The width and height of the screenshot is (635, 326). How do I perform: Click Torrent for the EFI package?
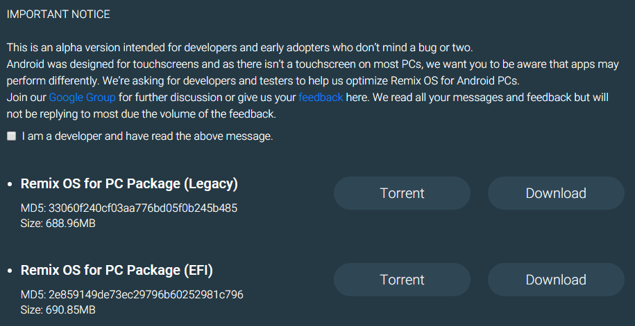(x=402, y=280)
